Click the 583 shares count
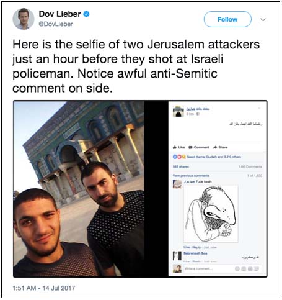Screen dimensions: 282x300 (x=181, y=166)
